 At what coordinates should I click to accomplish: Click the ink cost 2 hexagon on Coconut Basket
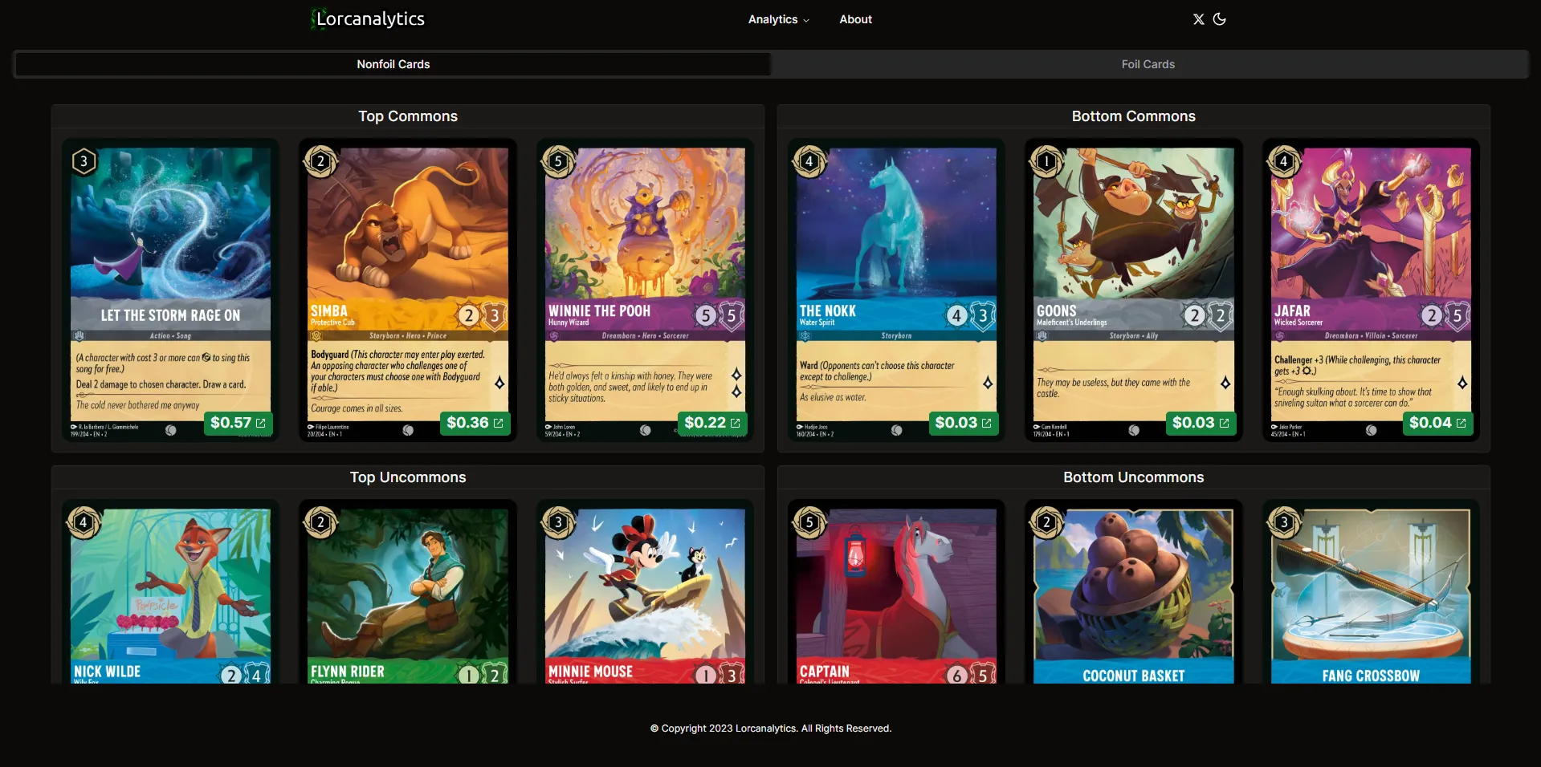point(1046,522)
